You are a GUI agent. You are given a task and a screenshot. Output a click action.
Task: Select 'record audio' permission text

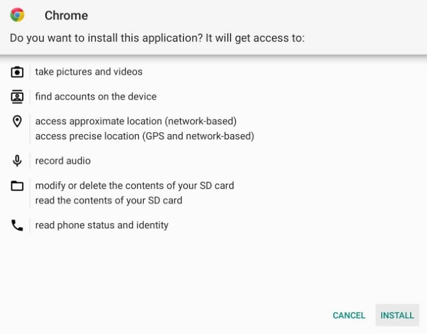63,160
